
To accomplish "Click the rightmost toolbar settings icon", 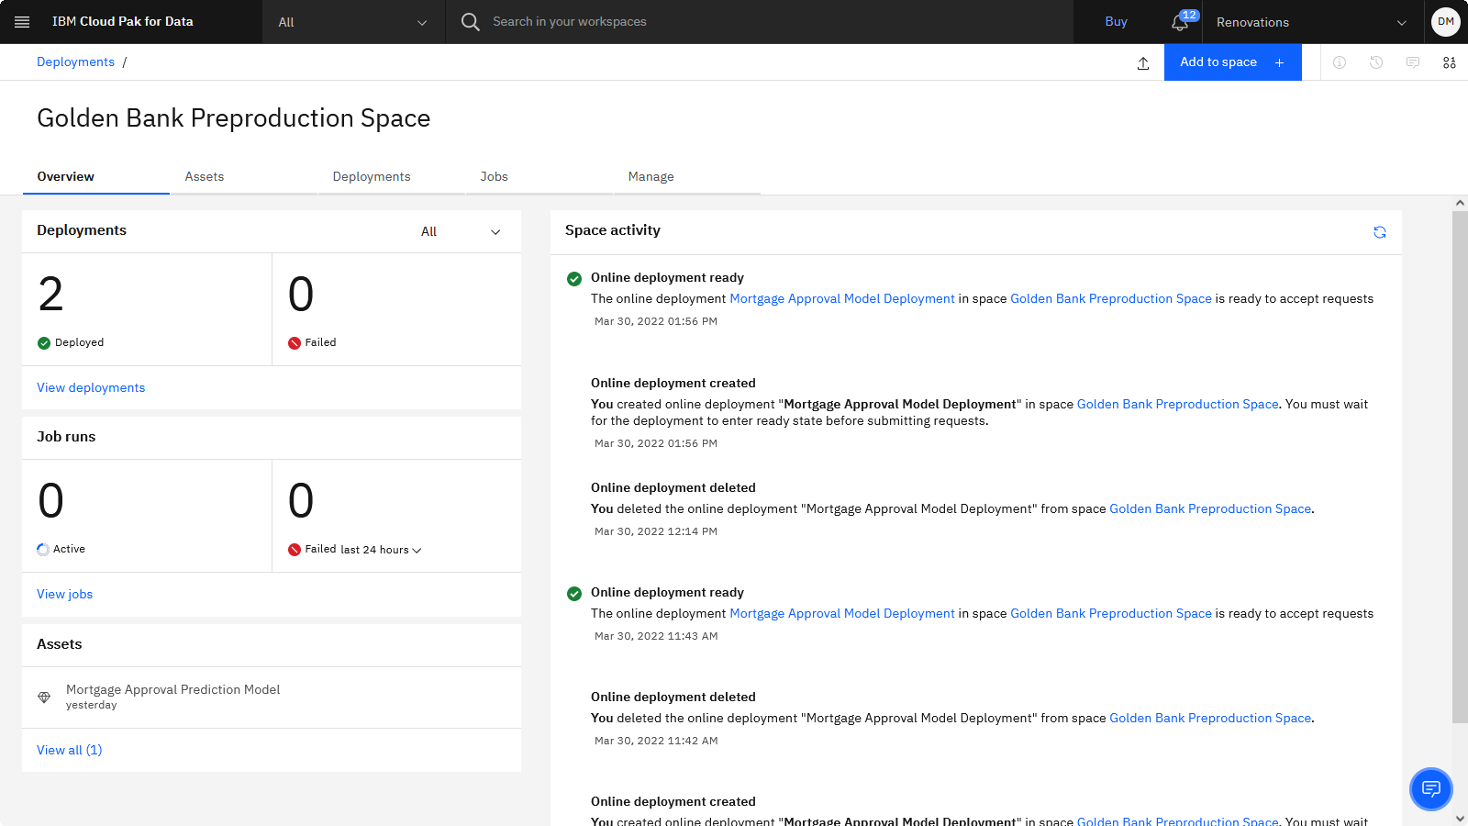I will tap(1450, 62).
